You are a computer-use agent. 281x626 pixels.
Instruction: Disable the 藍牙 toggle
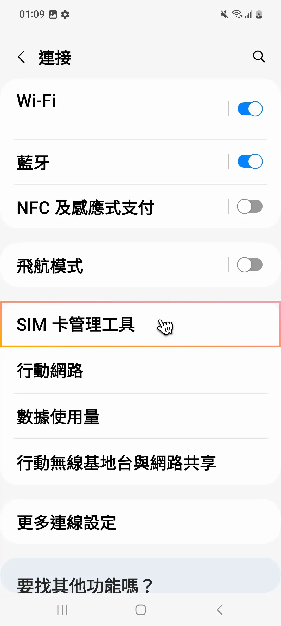click(x=249, y=161)
